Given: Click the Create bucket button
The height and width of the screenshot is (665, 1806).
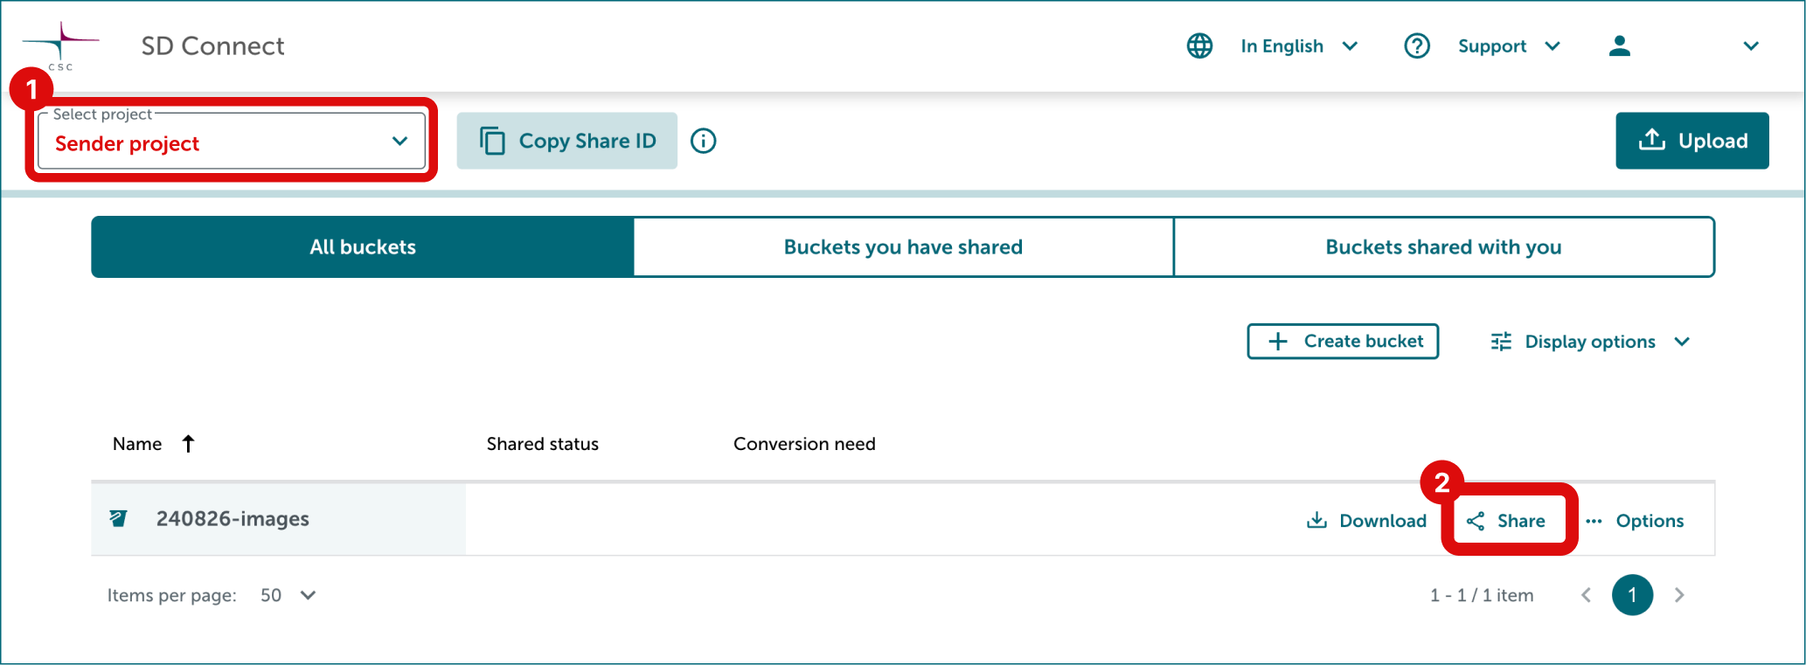Looking at the screenshot, I should pyautogui.click(x=1343, y=341).
